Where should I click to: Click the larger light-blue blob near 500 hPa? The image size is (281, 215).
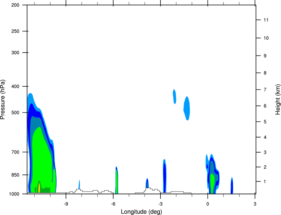(187, 108)
